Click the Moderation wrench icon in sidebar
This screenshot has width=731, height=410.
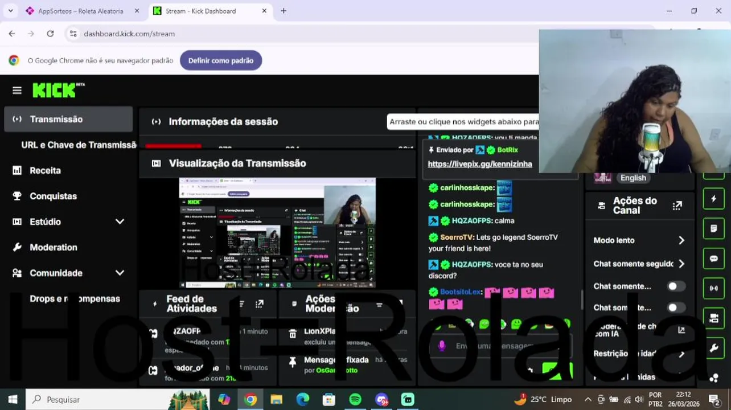pos(17,247)
